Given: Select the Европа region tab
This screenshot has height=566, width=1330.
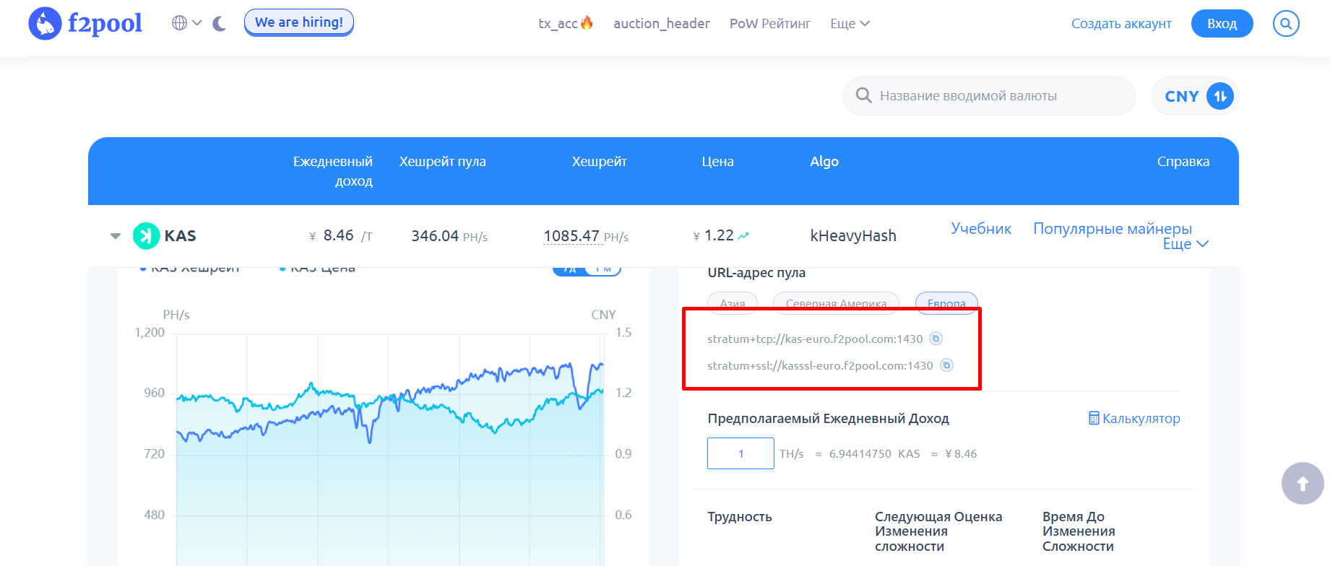Looking at the screenshot, I should [x=946, y=303].
